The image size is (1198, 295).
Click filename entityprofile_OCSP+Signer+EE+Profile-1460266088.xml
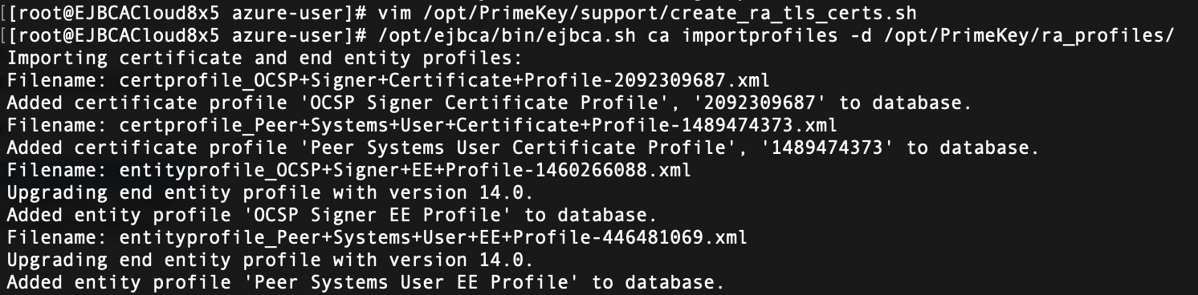405,172
